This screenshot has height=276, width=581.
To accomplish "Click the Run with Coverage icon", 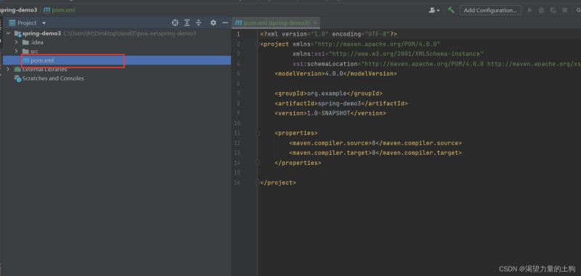I will tap(553, 10).
